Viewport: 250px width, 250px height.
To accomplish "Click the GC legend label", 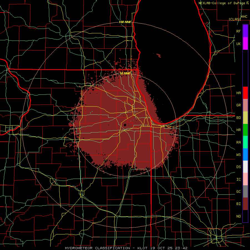I will click(239, 192).
